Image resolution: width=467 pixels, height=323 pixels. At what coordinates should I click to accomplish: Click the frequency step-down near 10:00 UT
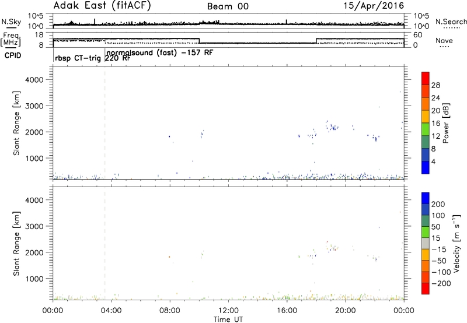(x=199, y=41)
